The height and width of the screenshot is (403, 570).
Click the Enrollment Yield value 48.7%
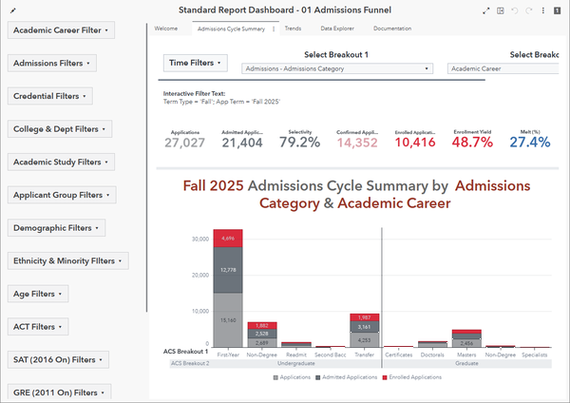(472, 143)
